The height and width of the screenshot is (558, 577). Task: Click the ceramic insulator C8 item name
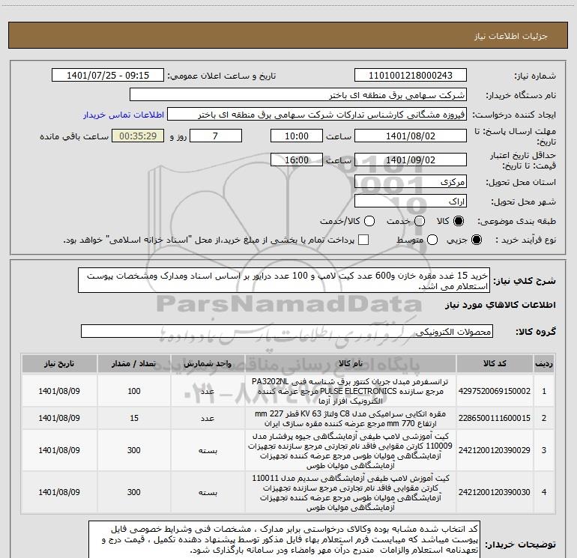pos(351,419)
